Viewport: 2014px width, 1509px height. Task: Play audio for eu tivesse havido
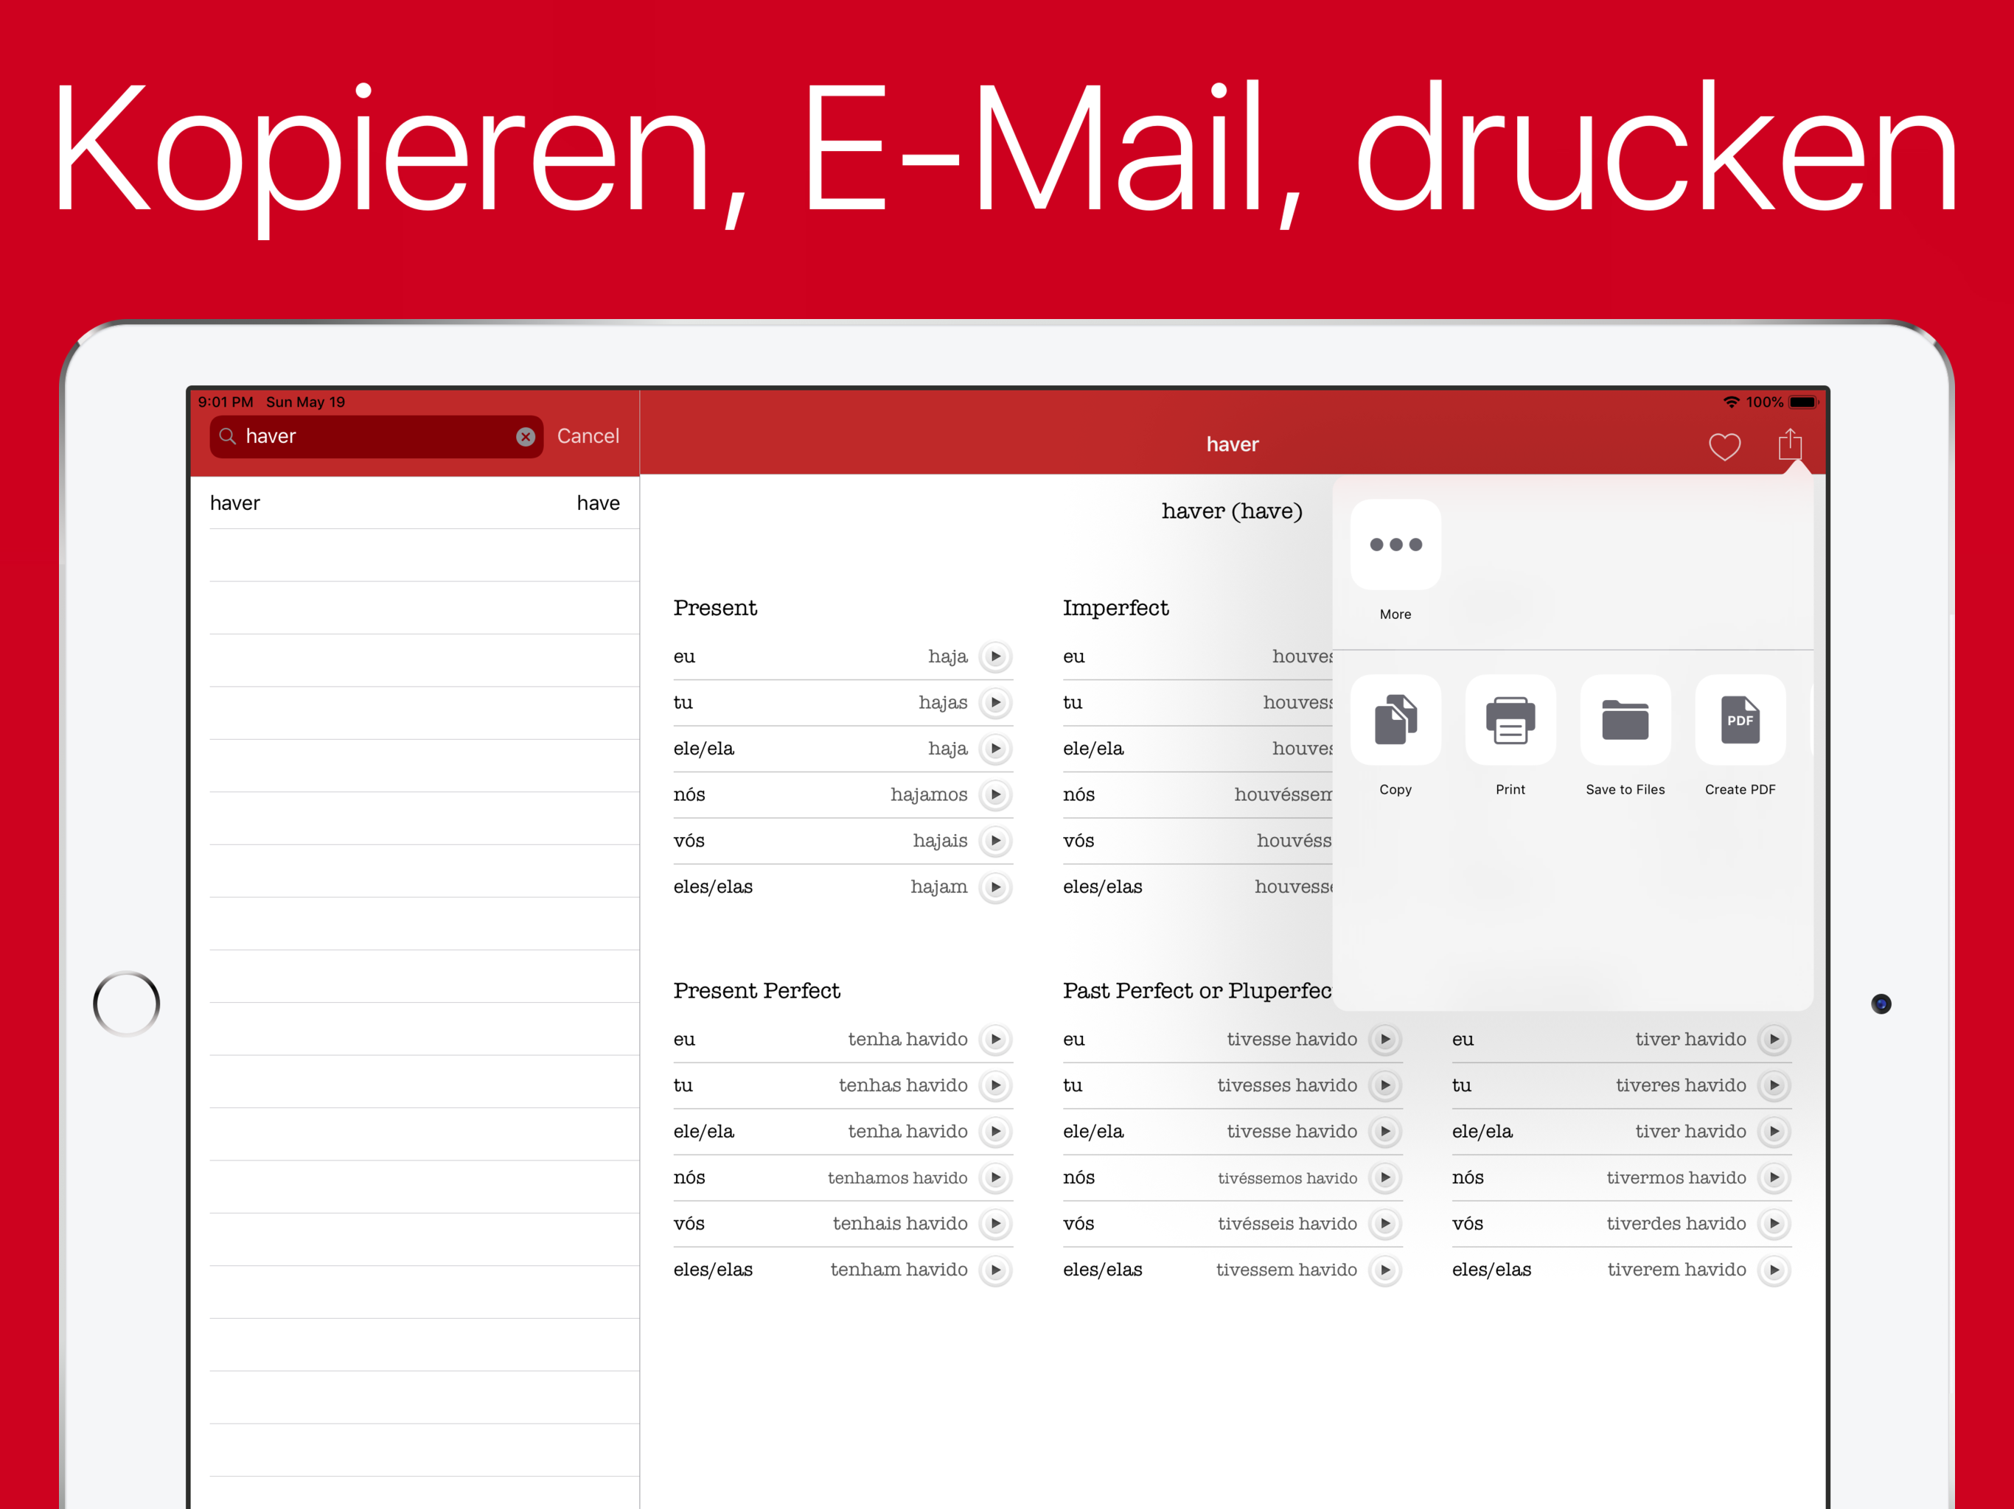[x=1385, y=1040]
